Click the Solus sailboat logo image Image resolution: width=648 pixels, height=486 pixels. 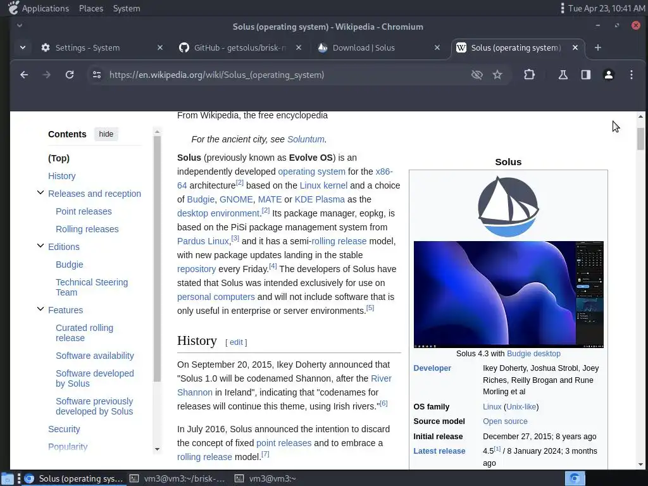coord(508,207)
